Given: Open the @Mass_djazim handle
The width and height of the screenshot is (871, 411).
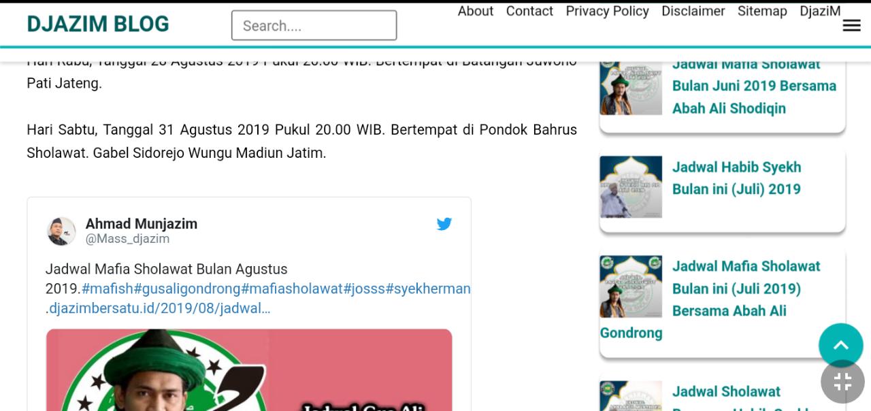Looking at the screenshot, I should tap(127, 239).
